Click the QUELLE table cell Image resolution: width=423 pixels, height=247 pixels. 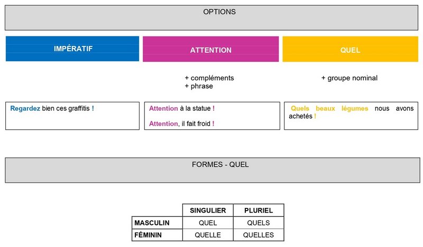click(208, 235)
